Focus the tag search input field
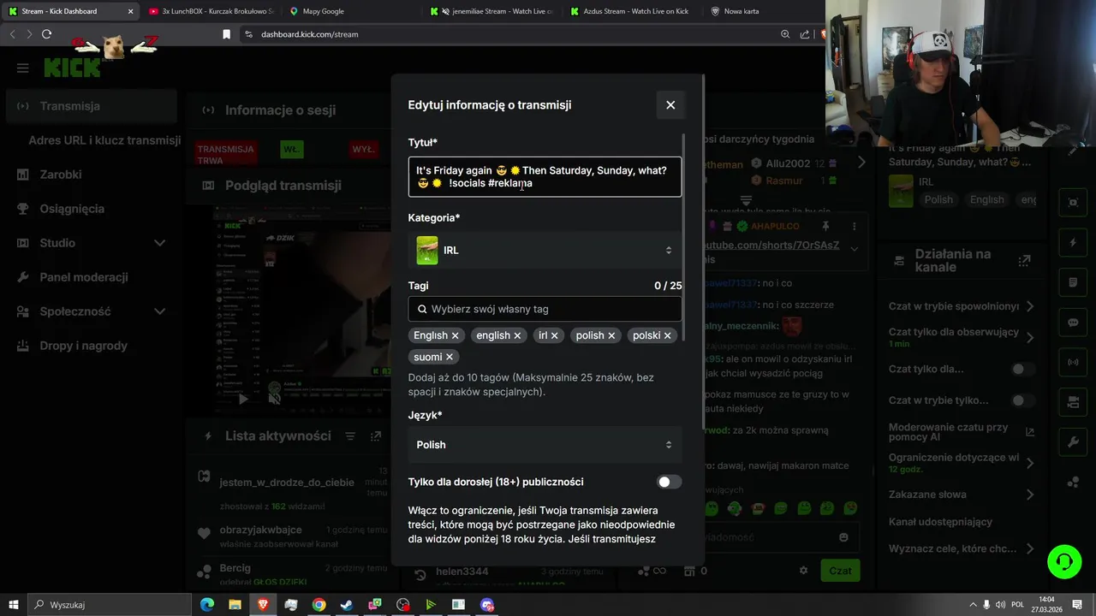This screenshot has width=1096, height=616. 545,309
